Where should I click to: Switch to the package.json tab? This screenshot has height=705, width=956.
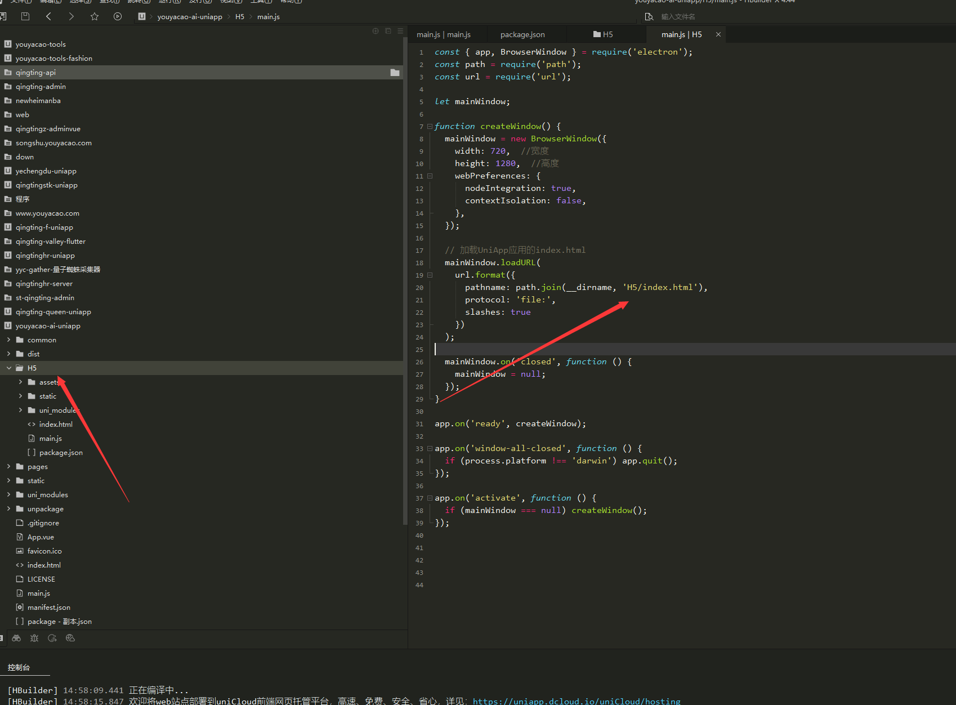(x=522, y=34)
